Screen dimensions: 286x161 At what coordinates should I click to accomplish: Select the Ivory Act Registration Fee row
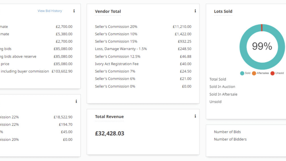pos(117,64)
